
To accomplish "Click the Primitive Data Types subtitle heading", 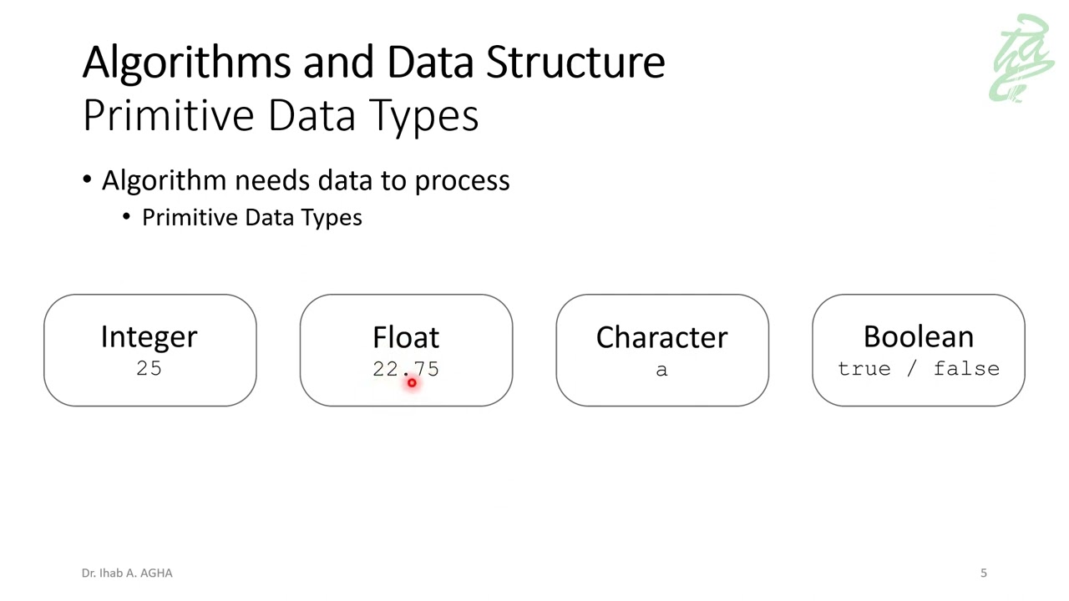I will click(281, 116).
